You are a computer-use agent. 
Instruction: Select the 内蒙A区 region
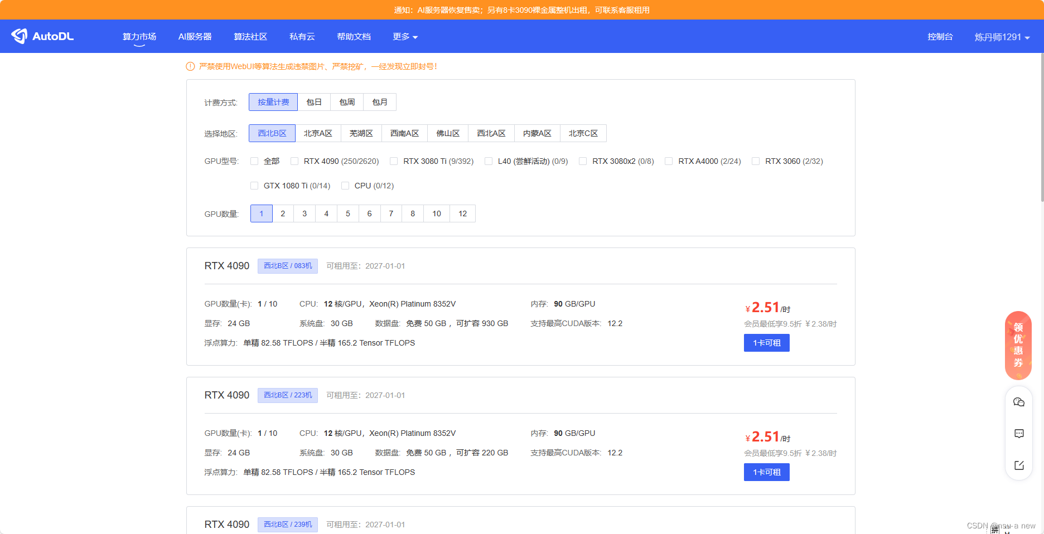click(537, 133)
